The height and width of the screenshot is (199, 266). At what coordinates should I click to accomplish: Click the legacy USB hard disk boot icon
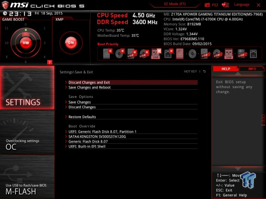point(205,54)
